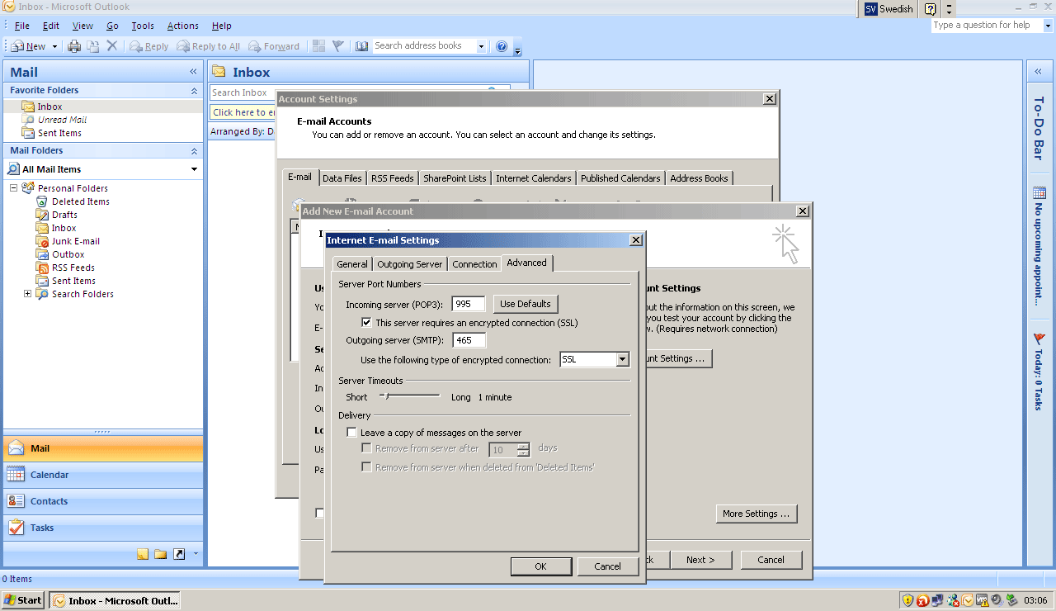
Task: Open the All Mail Items dropdown
Action: click(x=195, y=169)
